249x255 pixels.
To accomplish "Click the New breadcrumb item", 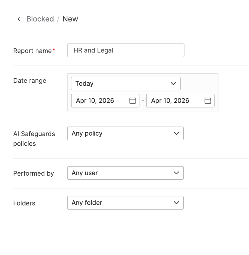I will (70, 19).
